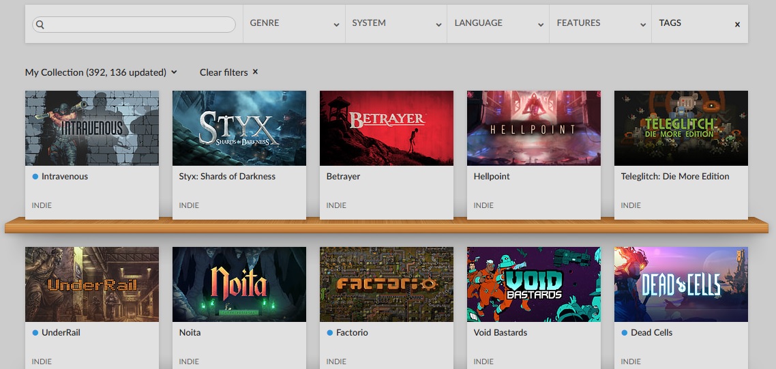Click Teleglitch: Die More Edition title
This screenshot has height=369, width=776.
(x=675, y=177)
